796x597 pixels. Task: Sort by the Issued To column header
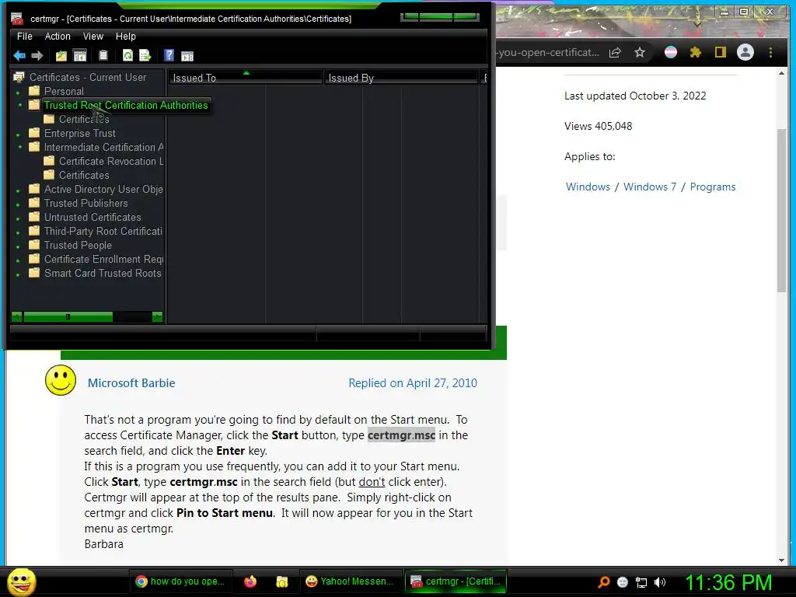coord(246,78)
